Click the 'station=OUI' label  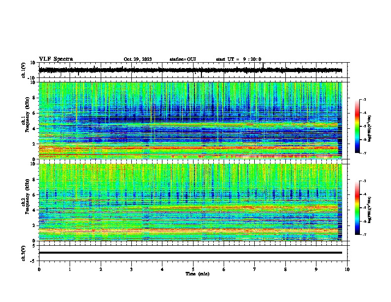(x=183, y=59)
